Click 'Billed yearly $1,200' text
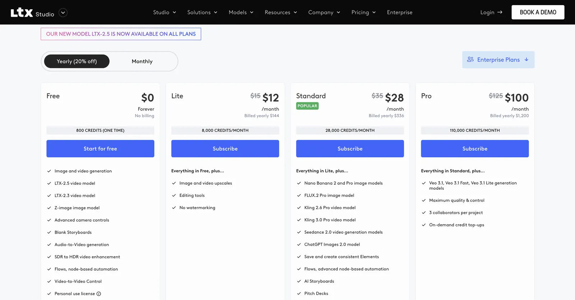The width and height of the screenshot is (575, 300). click(509, 116)
